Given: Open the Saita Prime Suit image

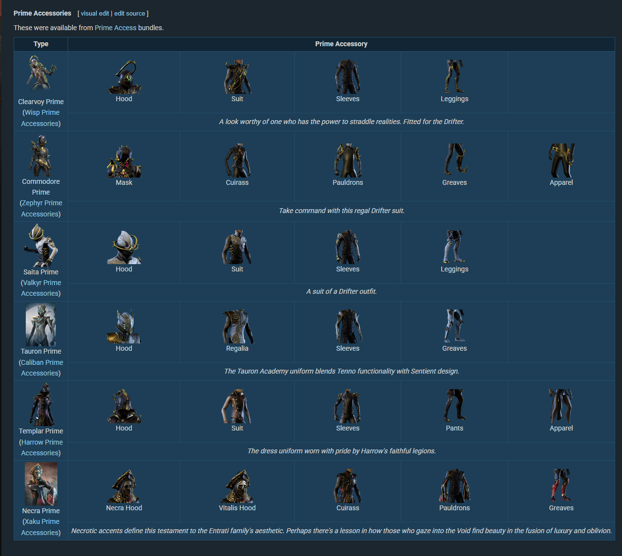Looking at the screenshot, I should [237, 247].
